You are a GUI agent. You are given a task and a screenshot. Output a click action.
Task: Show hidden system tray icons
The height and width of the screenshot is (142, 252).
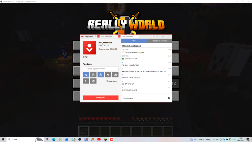(x=214, y=139)
